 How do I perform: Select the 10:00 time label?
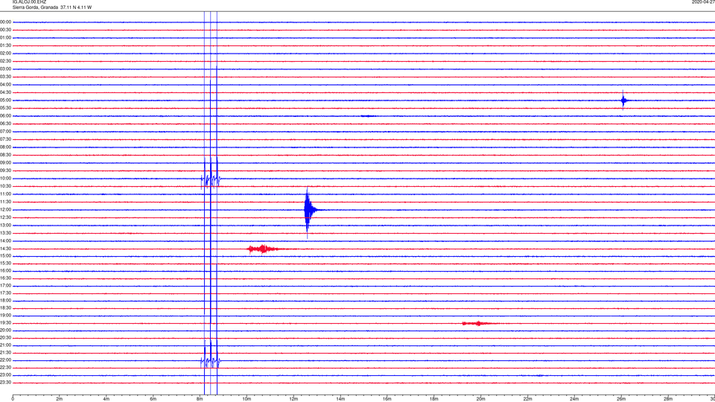[5, 178]
